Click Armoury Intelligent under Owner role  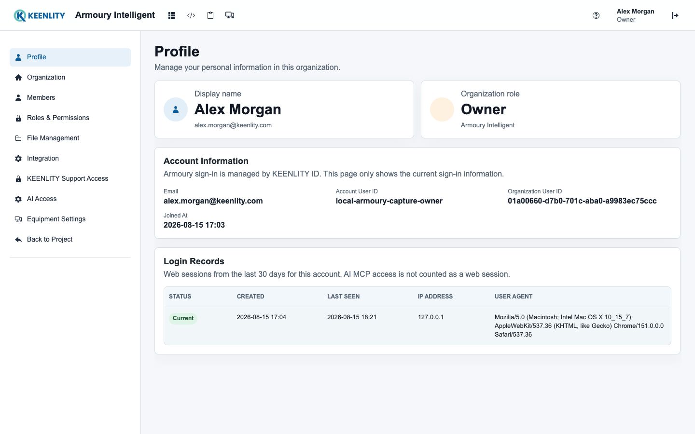[487, 125]
